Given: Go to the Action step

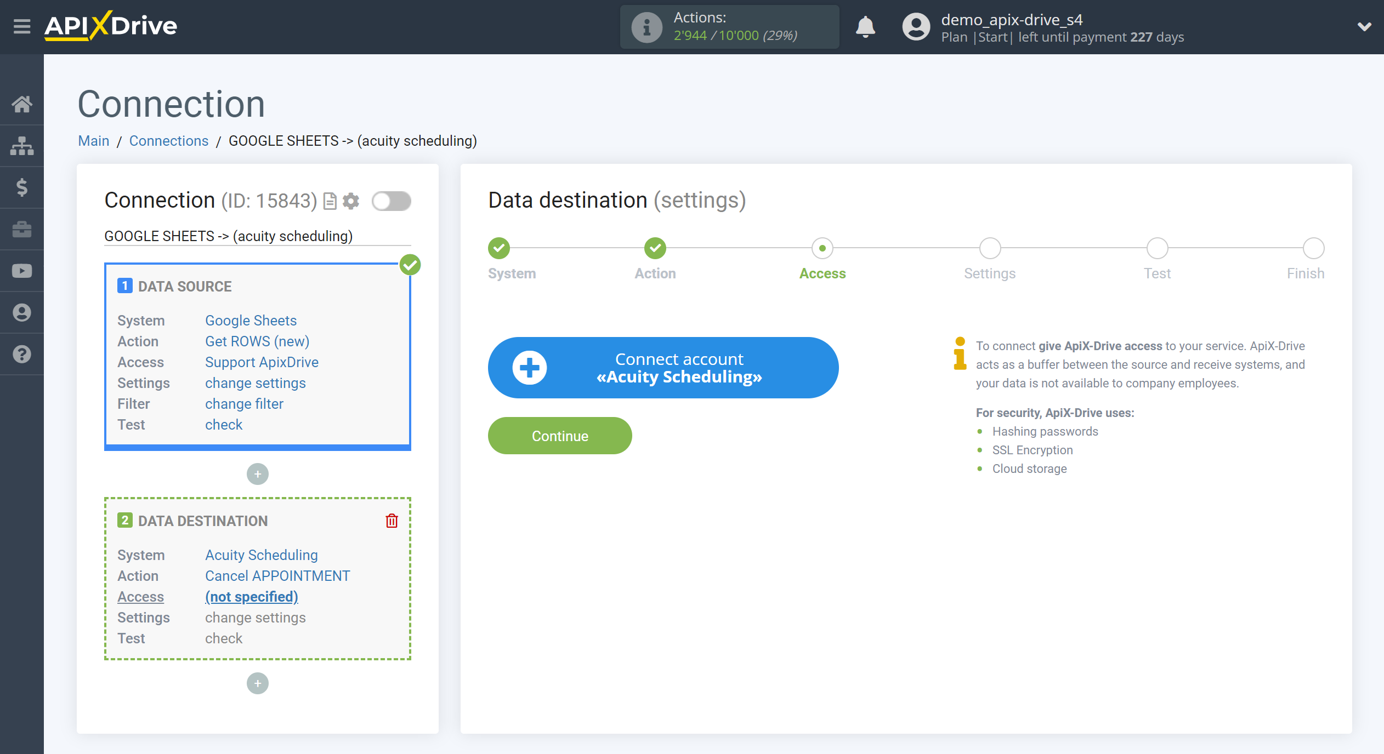Looking at the screenshot, I should (x=655, y=248).
